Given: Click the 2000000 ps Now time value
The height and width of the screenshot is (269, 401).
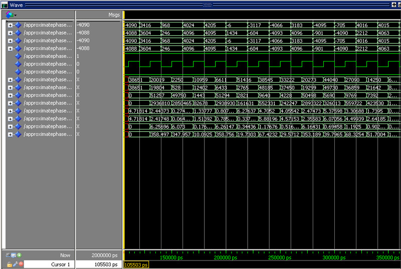Looking at the screenshot, I should [x=104, y=255].
